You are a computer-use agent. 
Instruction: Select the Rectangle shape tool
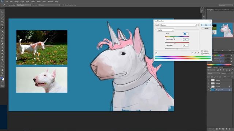click(2, 67)
